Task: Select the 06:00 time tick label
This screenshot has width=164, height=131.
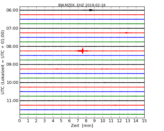Action: point(12,10)
